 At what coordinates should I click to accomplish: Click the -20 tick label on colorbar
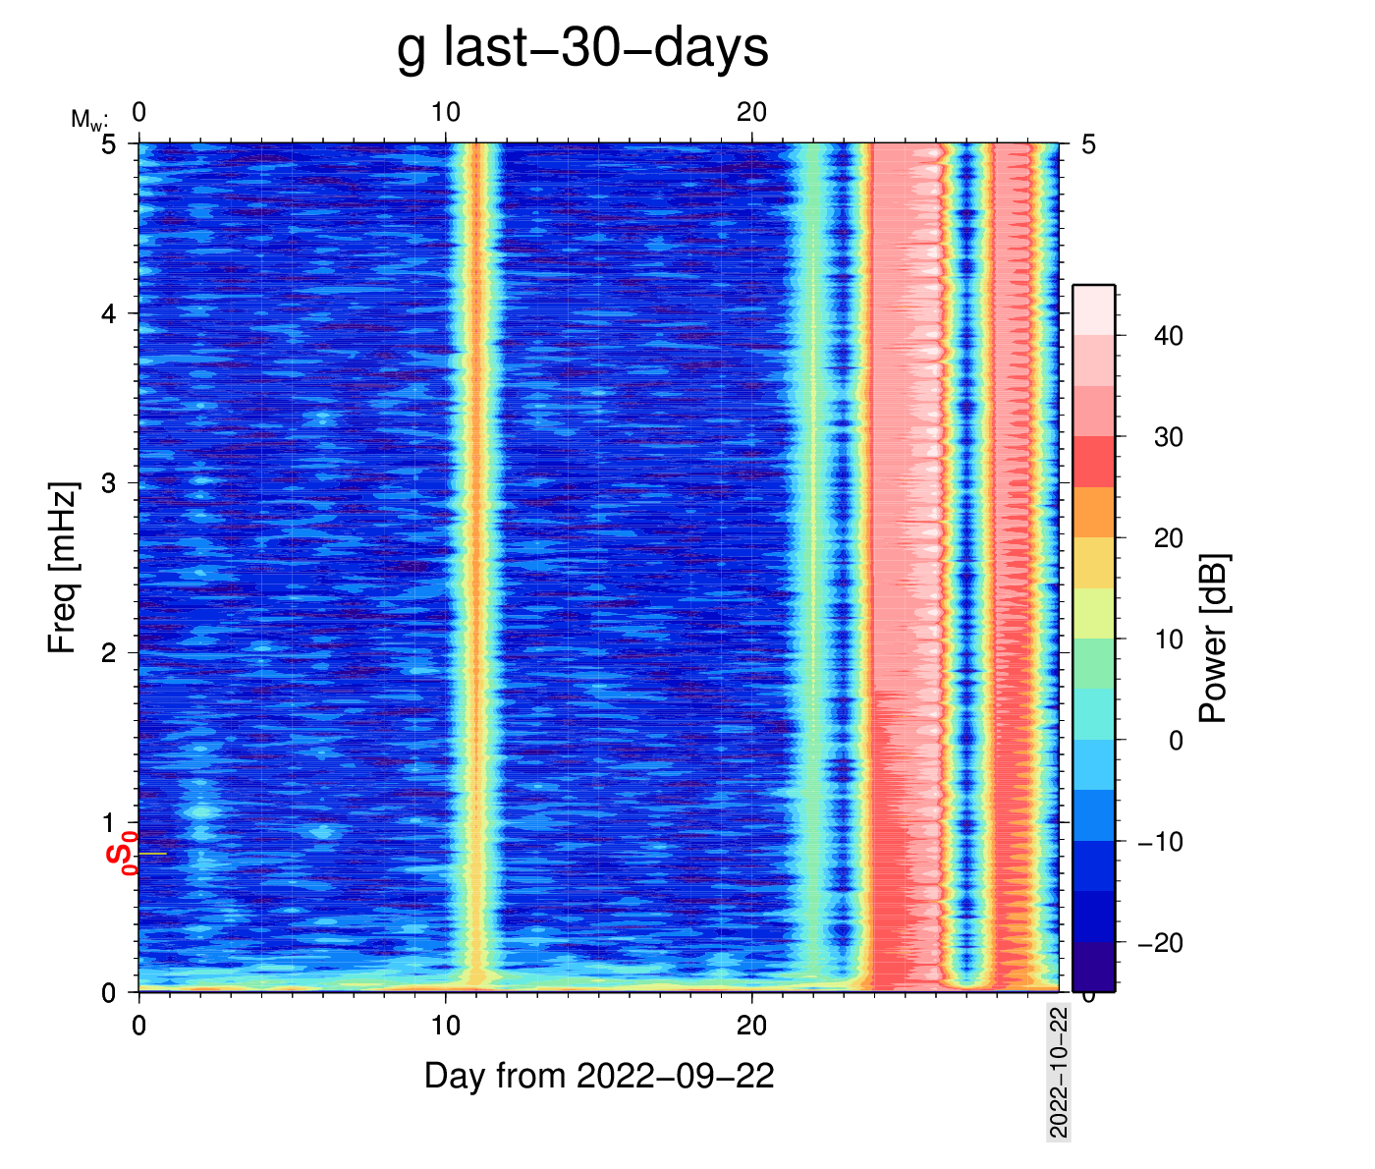click(1160, 943)
